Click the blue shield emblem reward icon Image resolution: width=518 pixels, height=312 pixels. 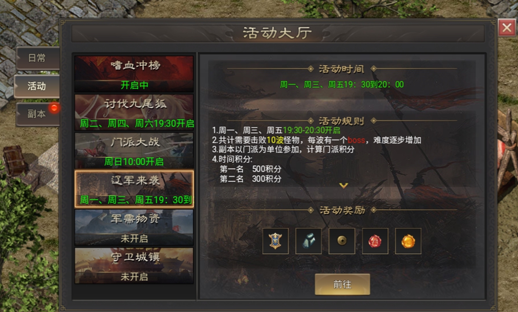coord(275,241)
